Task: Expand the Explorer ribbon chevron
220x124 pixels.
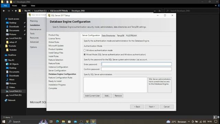Action: tap(216, 6)
